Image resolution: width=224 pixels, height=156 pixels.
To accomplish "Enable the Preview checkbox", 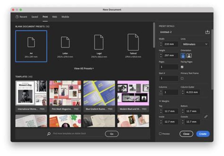I will coord(160,134).
